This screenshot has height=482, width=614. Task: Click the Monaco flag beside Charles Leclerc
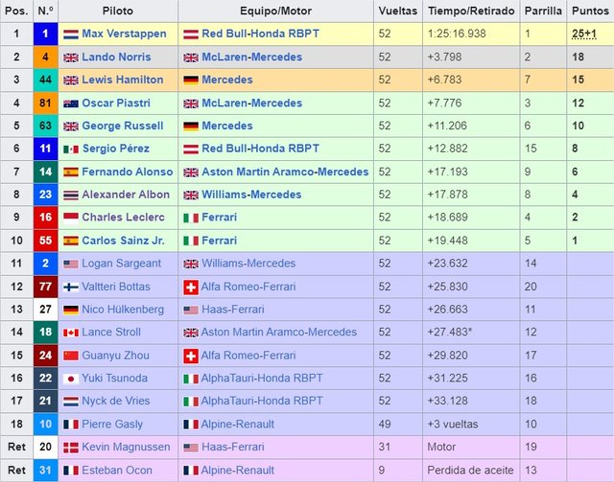(x=71, y=218)
